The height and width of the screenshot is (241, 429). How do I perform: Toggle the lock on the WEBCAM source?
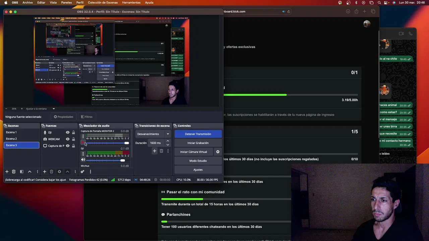tap(73, 139)
